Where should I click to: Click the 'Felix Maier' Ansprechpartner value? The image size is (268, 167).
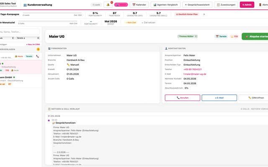[x=189, y=56]
